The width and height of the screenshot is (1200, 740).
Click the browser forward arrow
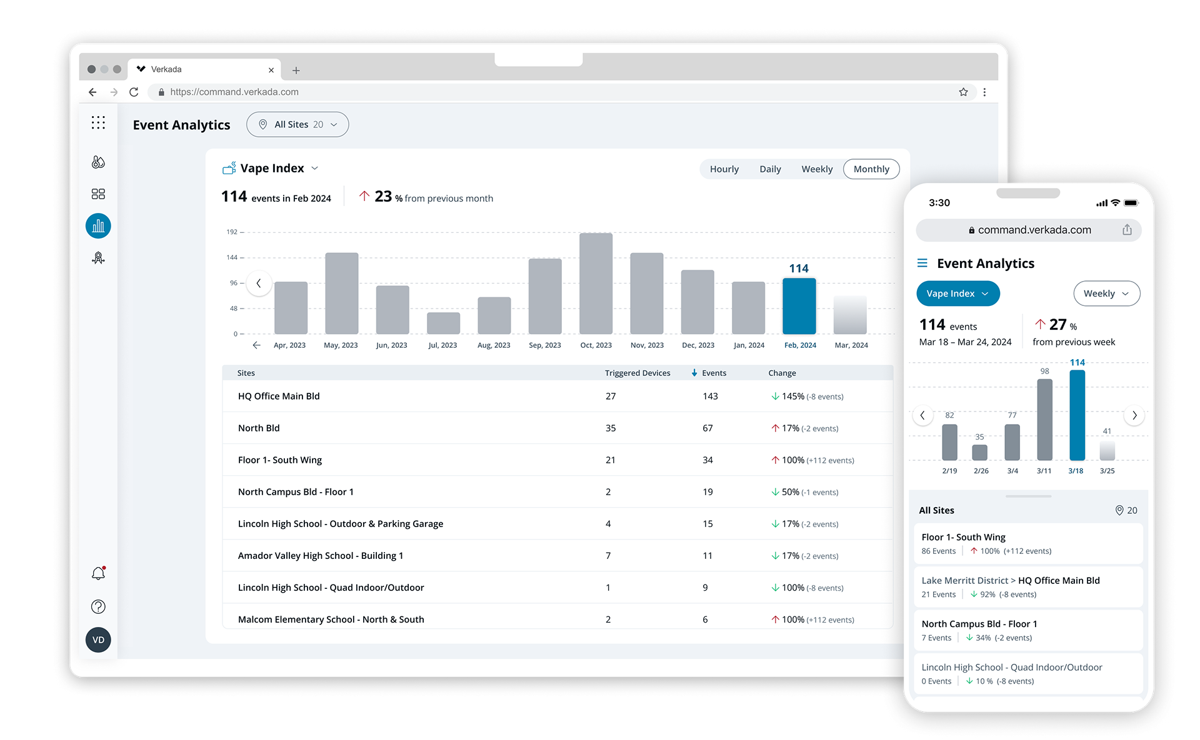(x=114, y=92)
